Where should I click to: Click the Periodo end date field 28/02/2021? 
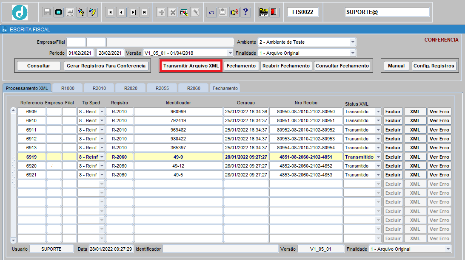click(110, 53)
